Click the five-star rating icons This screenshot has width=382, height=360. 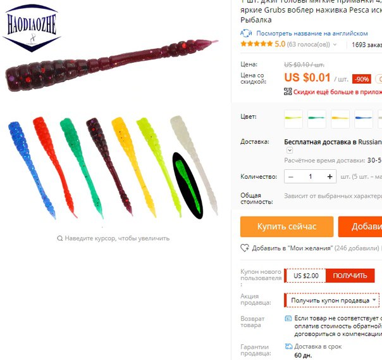coord(256,44)
